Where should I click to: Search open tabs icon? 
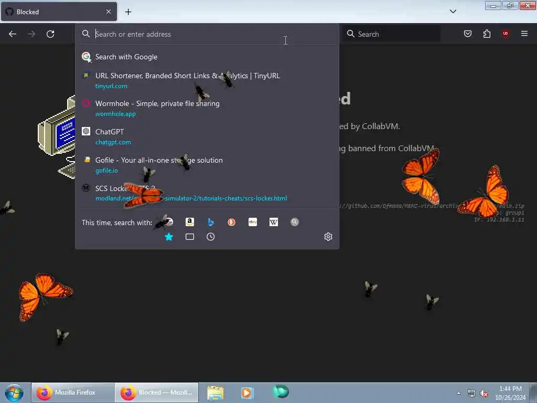[x=190, y=237]
